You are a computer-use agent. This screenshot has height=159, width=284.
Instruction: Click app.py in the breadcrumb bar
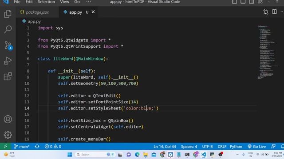coord(34,22)
